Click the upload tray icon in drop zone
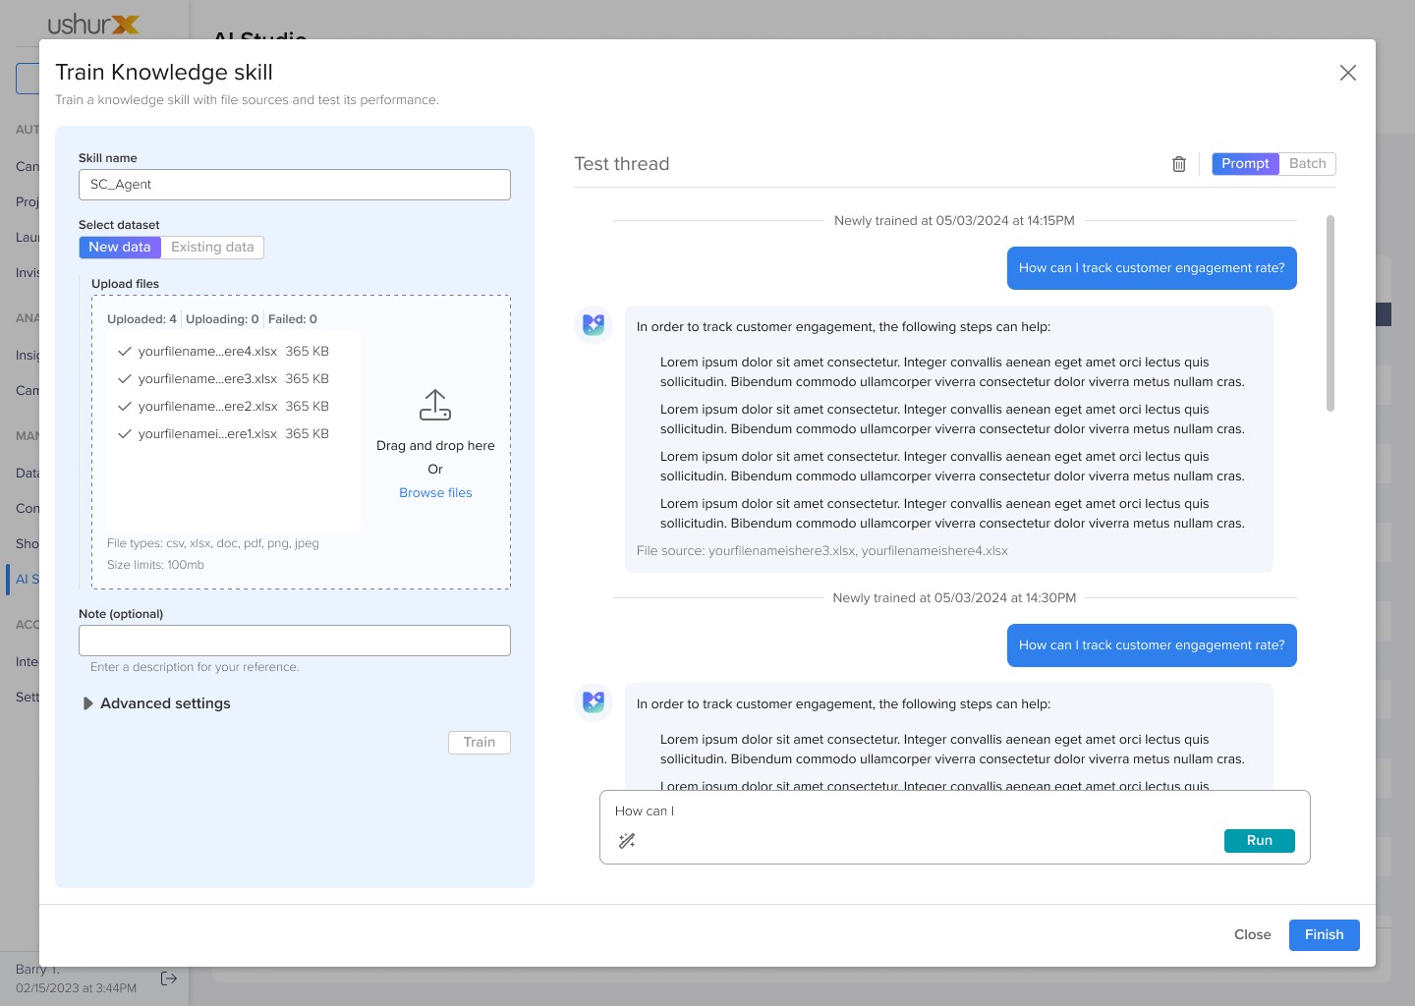This screenshot has height=1006, width=1415. 435,405
